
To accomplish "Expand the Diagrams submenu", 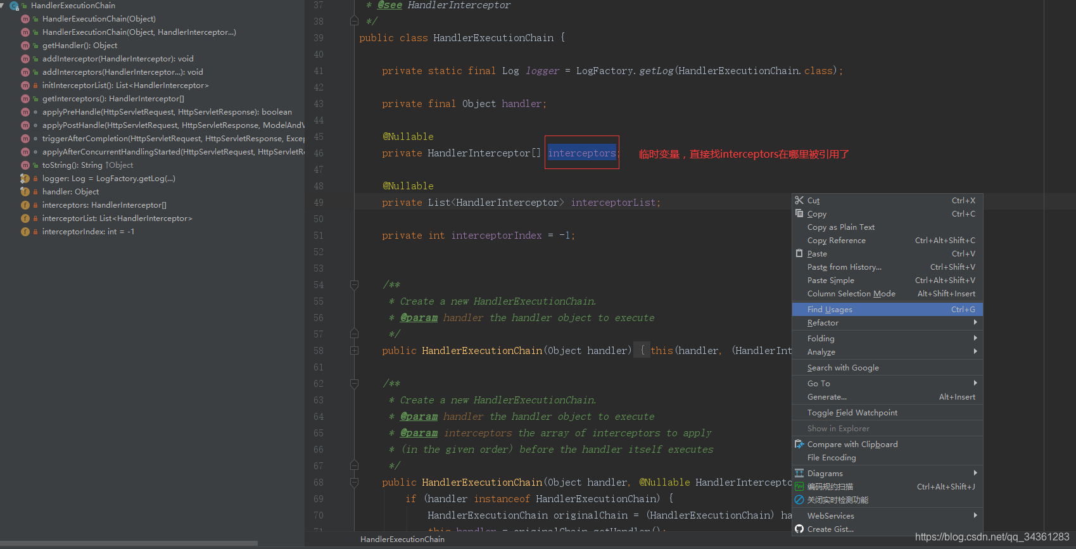I will click(x=887, y=474).
